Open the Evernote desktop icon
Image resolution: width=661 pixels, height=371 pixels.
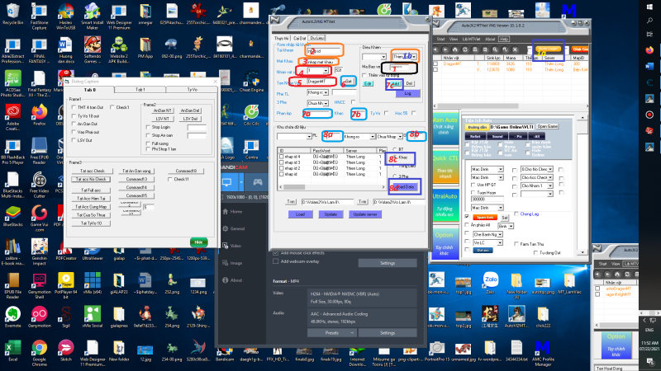[12, 314]
